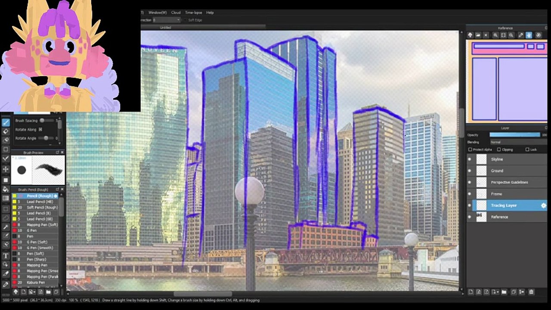This screenshot has width=551, height=310.
Task: Choose the Pencil (Rough) brush
Action: (x=35, y=196)
